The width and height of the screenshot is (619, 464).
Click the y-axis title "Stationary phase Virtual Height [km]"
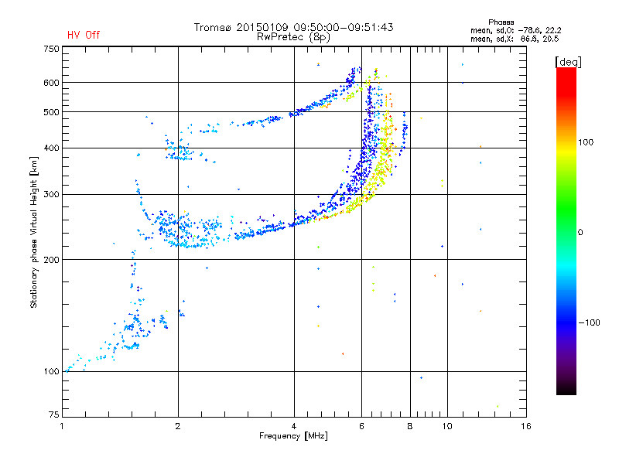click(x=33, y=232)
